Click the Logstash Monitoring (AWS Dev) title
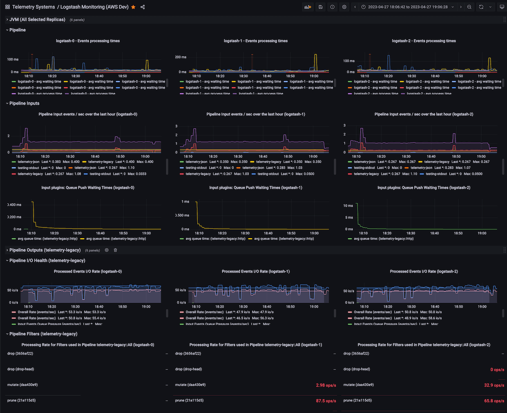Screen dimensions: 507x413 pyautogui.click(x=94, y=7)
